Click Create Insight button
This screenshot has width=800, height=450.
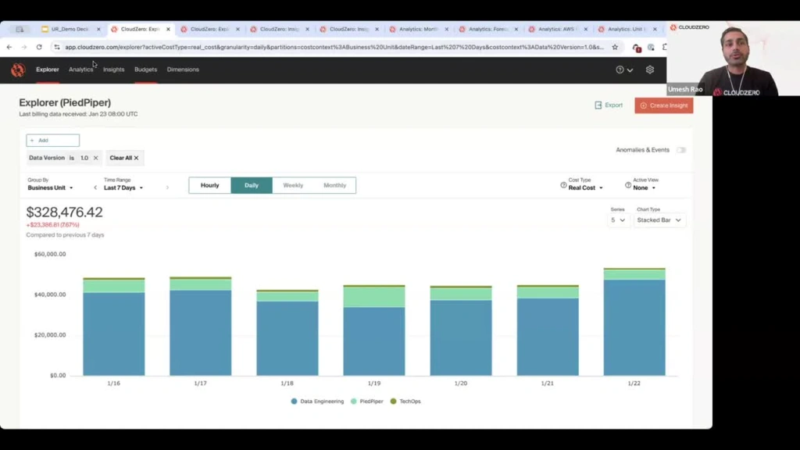point(664,105)
